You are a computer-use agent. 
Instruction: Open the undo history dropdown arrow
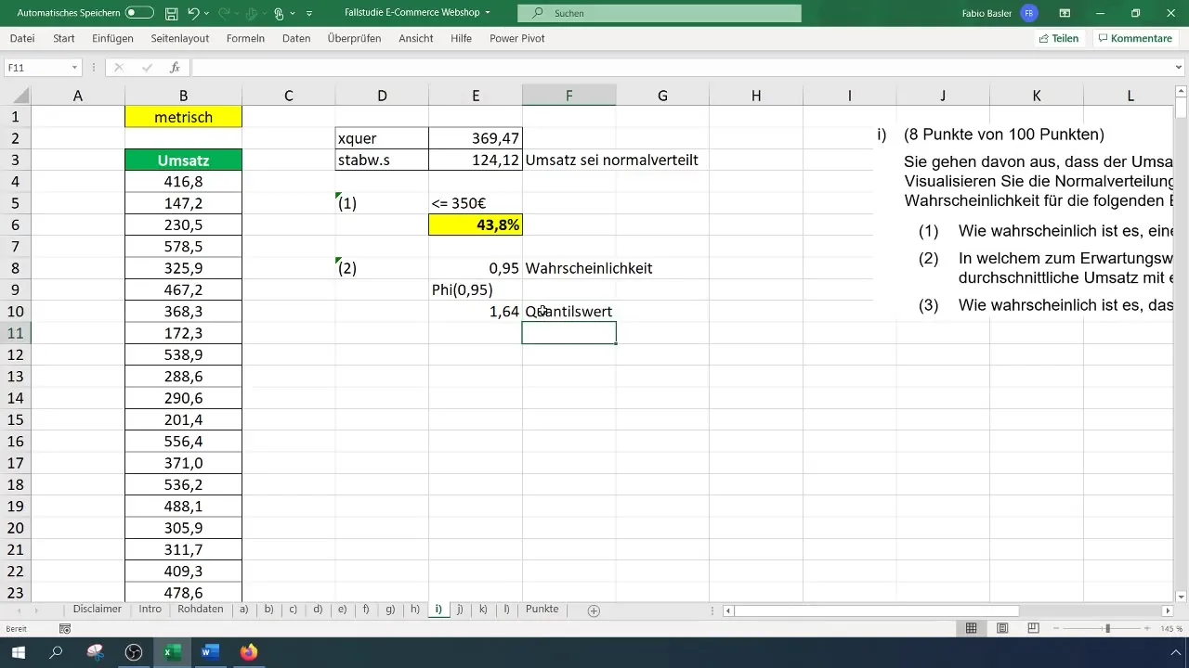[x=206, y=13]
